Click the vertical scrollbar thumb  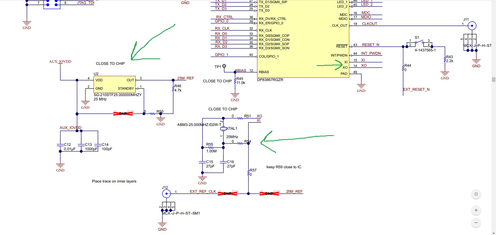click(494, 79)
